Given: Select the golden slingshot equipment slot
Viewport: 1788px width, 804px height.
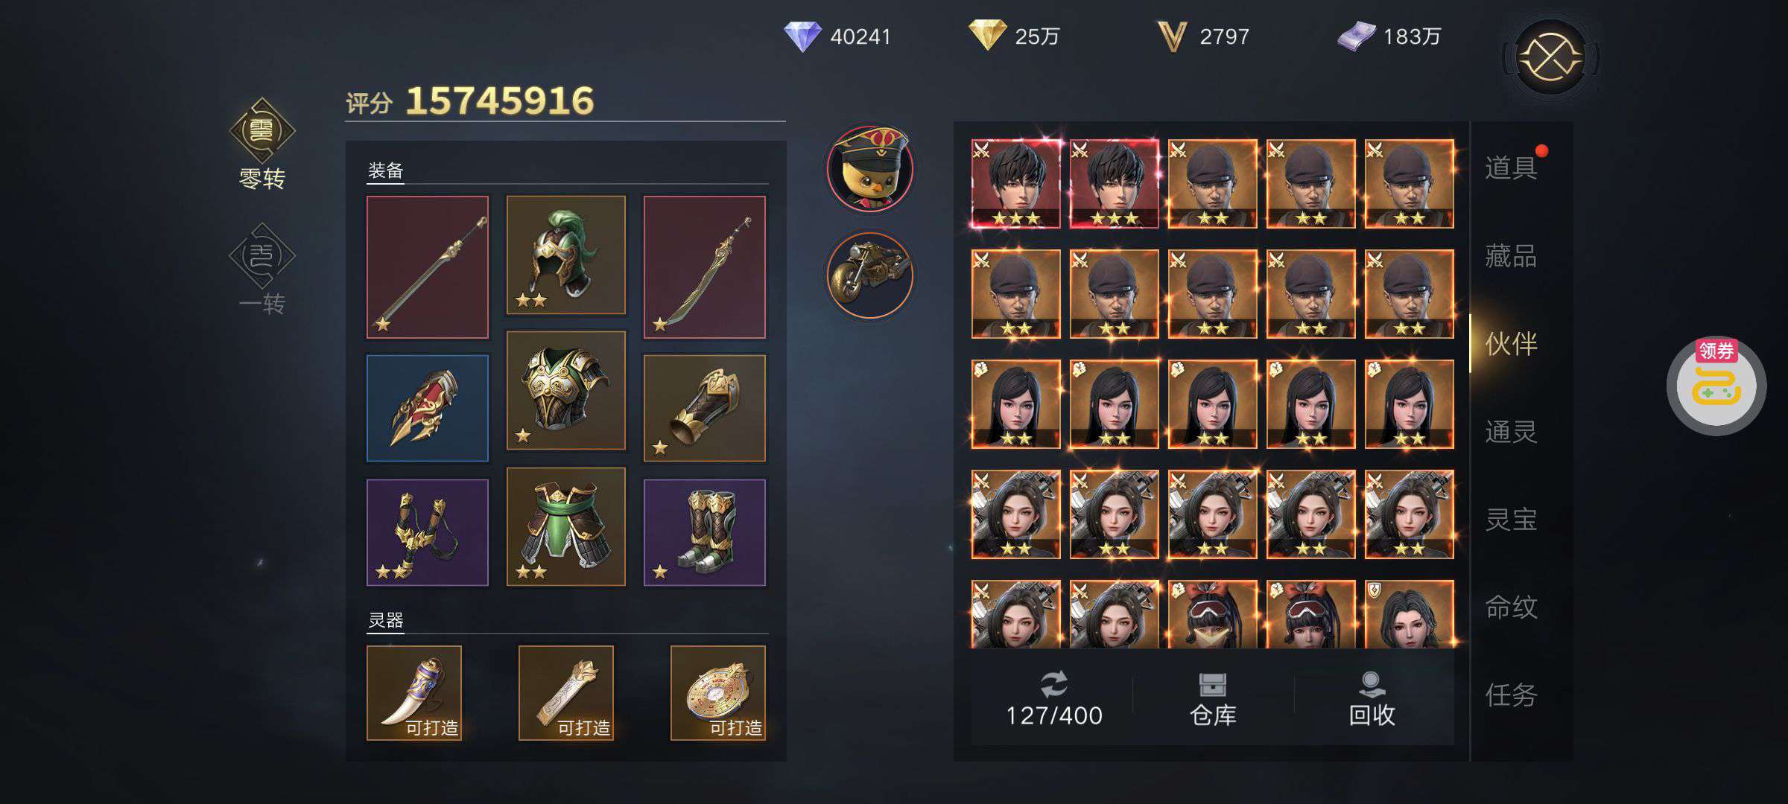Looking at the screenshot, I should pyautogui.click(x=428, y=532).
